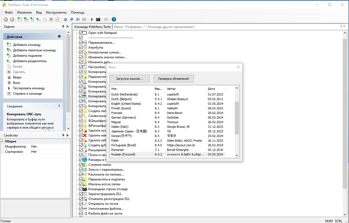Collapse the Общие properties group
The image size is (349, 223).
tap(2, 141)
